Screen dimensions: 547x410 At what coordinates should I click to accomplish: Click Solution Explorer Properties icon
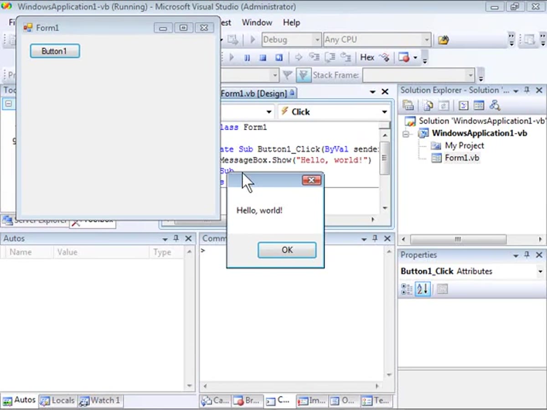pos(408,106)
